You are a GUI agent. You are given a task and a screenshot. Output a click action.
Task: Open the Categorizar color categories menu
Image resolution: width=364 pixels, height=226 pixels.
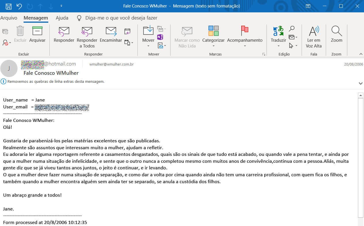(x=213, y=37)
